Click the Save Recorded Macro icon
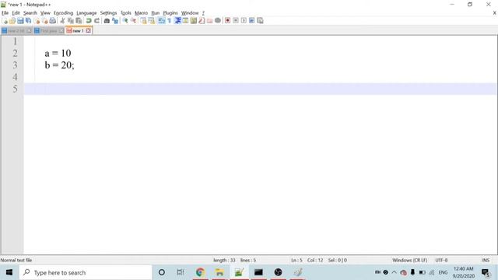498x280 pixels. coord(260,21)
